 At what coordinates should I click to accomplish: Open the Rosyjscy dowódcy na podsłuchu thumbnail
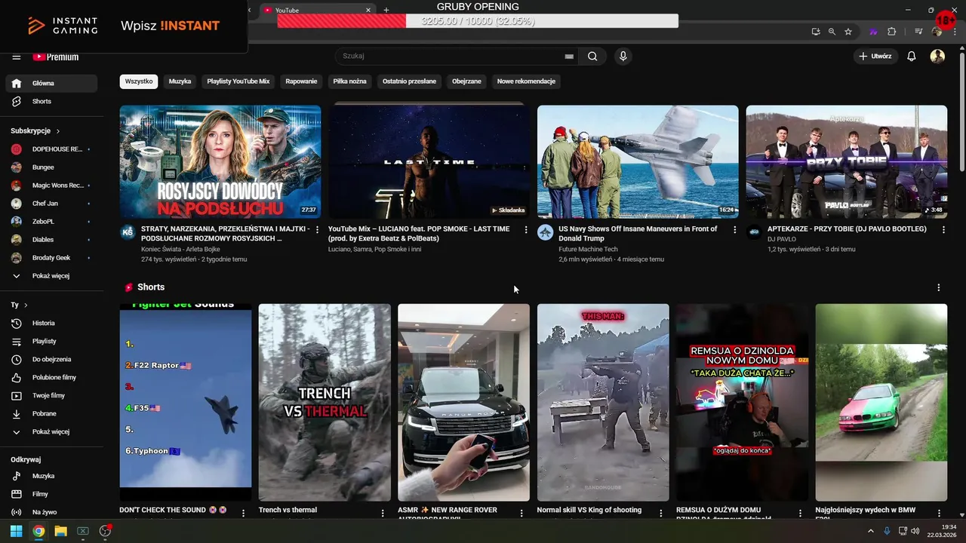(x=220, y=161)
